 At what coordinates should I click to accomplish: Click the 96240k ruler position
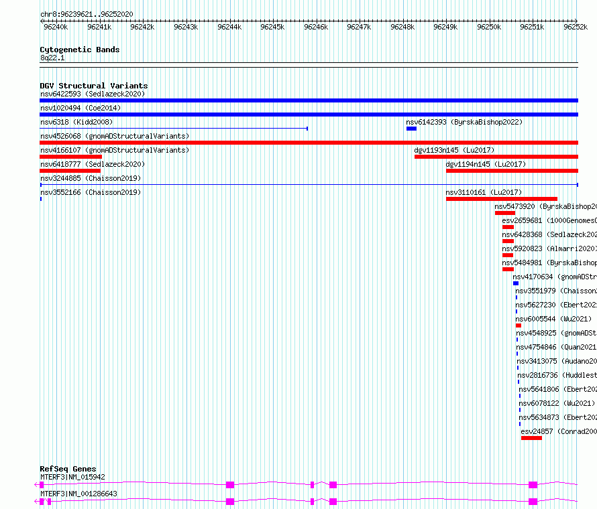(56, 27)
